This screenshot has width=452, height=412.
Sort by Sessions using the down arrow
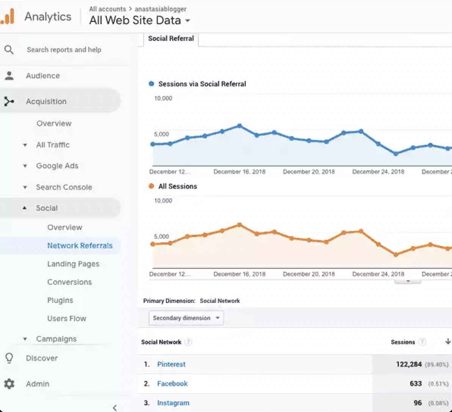coord(447,342)
